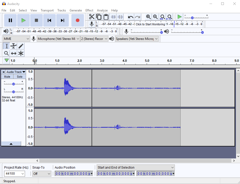This screenshot has height=184, width=240.
Task: Open the Help menu
Action: (114, 10)
